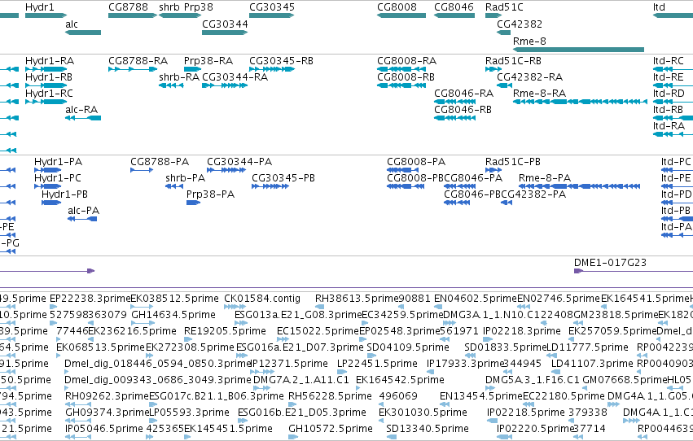
Task: Select the ltd-RC transcript
Action: 673,69
